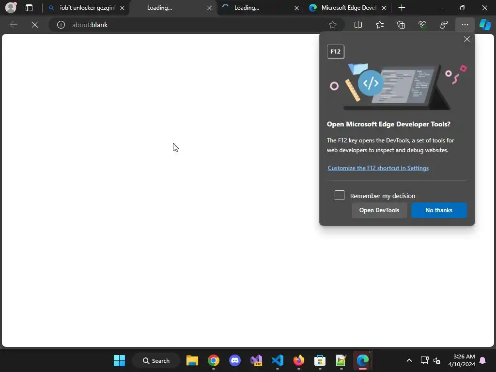
Task: Open Visual Studio Code from taskbar
Action: pos(278,360)
